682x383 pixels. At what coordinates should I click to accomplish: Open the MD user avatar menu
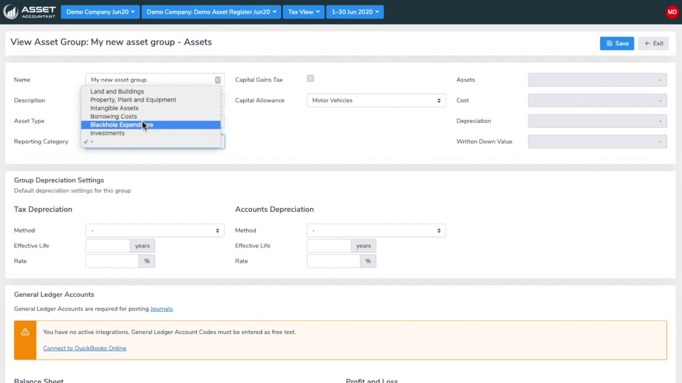(672, 12)
